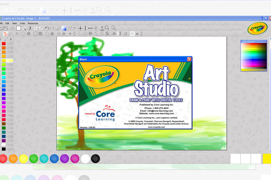
Task: Open the dropdown arrow beside flag icon
Action: pos(75,28)
